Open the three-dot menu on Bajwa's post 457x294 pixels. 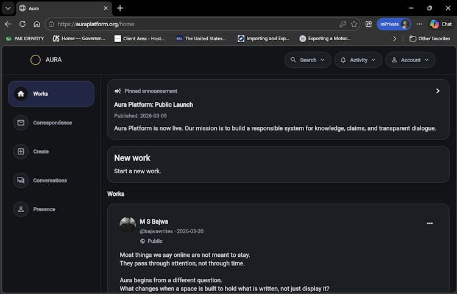[430, 223]
